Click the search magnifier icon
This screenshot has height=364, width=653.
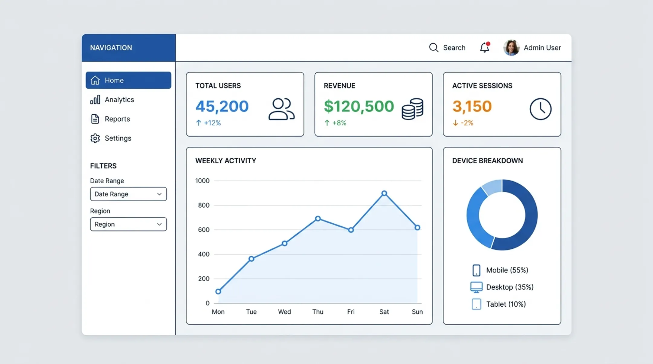pyautogui.click(x=434, y=48)
